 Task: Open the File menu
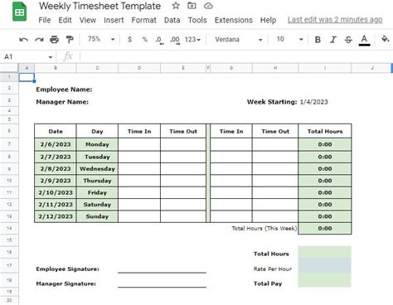(45, 20)
